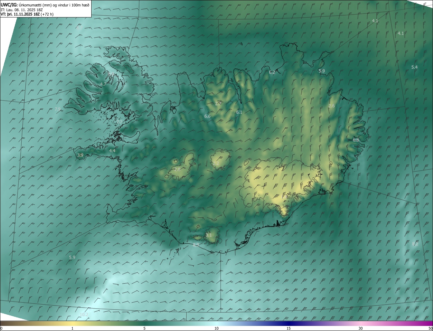Click the 10.2 value label

84,315
